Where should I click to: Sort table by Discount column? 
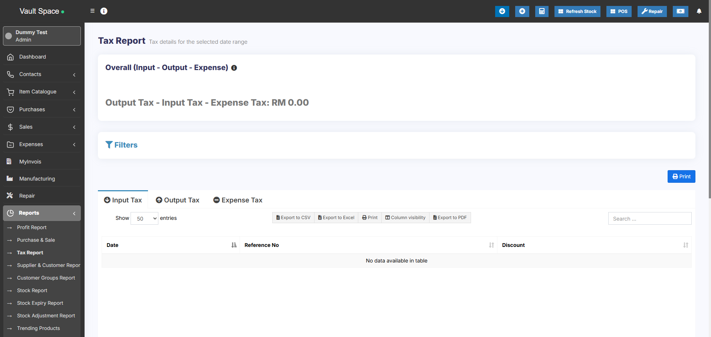point(594,245)
